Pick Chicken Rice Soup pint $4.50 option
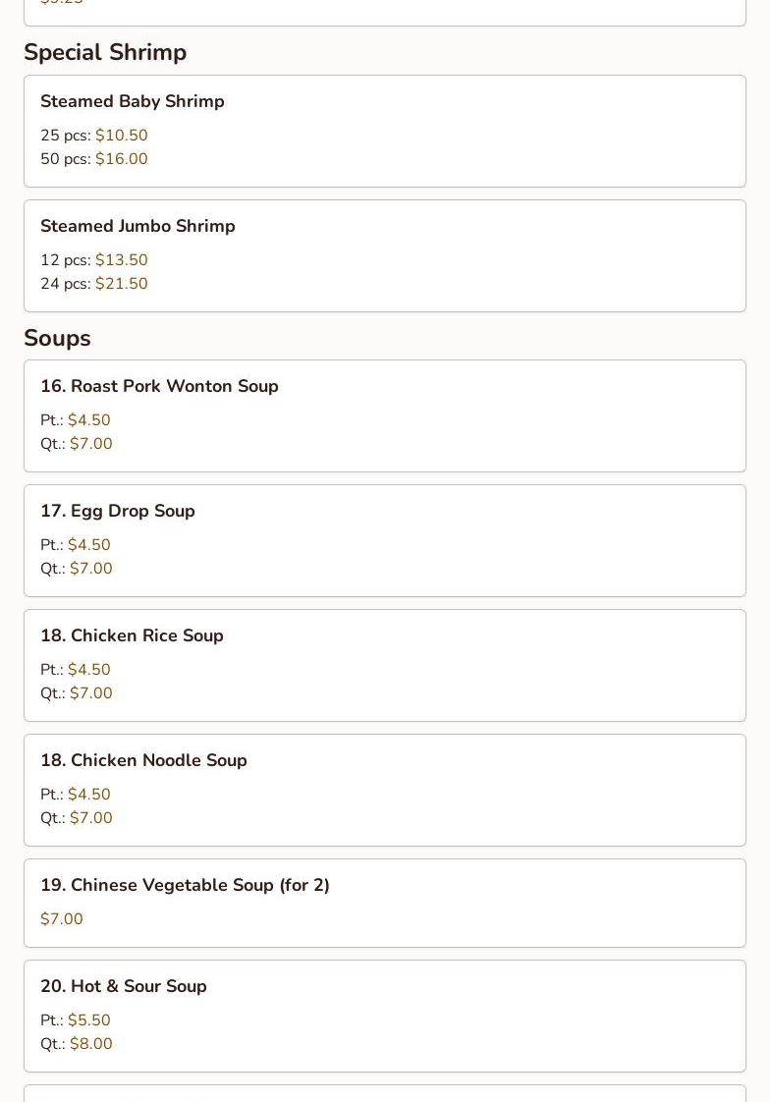Screen dimensions: 770x1102 pos(88,670)
